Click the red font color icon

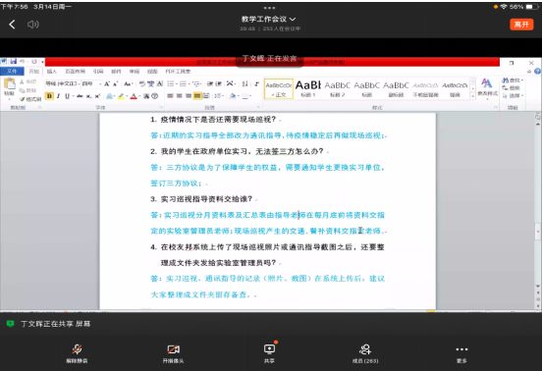134,96
